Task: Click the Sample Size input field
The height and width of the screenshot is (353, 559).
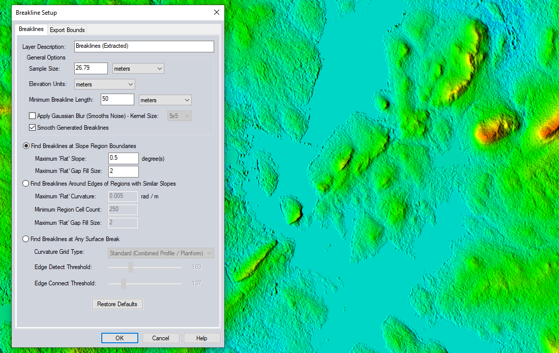Action: [91, 68]
